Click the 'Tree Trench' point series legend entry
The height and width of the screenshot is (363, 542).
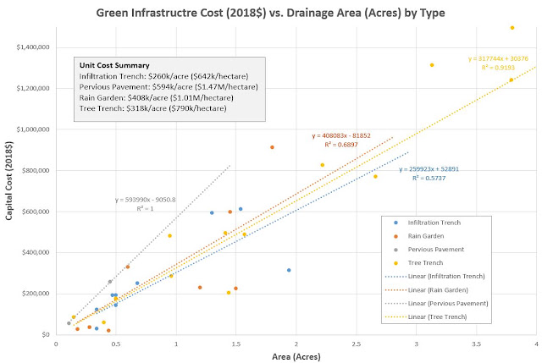[418, 263]
